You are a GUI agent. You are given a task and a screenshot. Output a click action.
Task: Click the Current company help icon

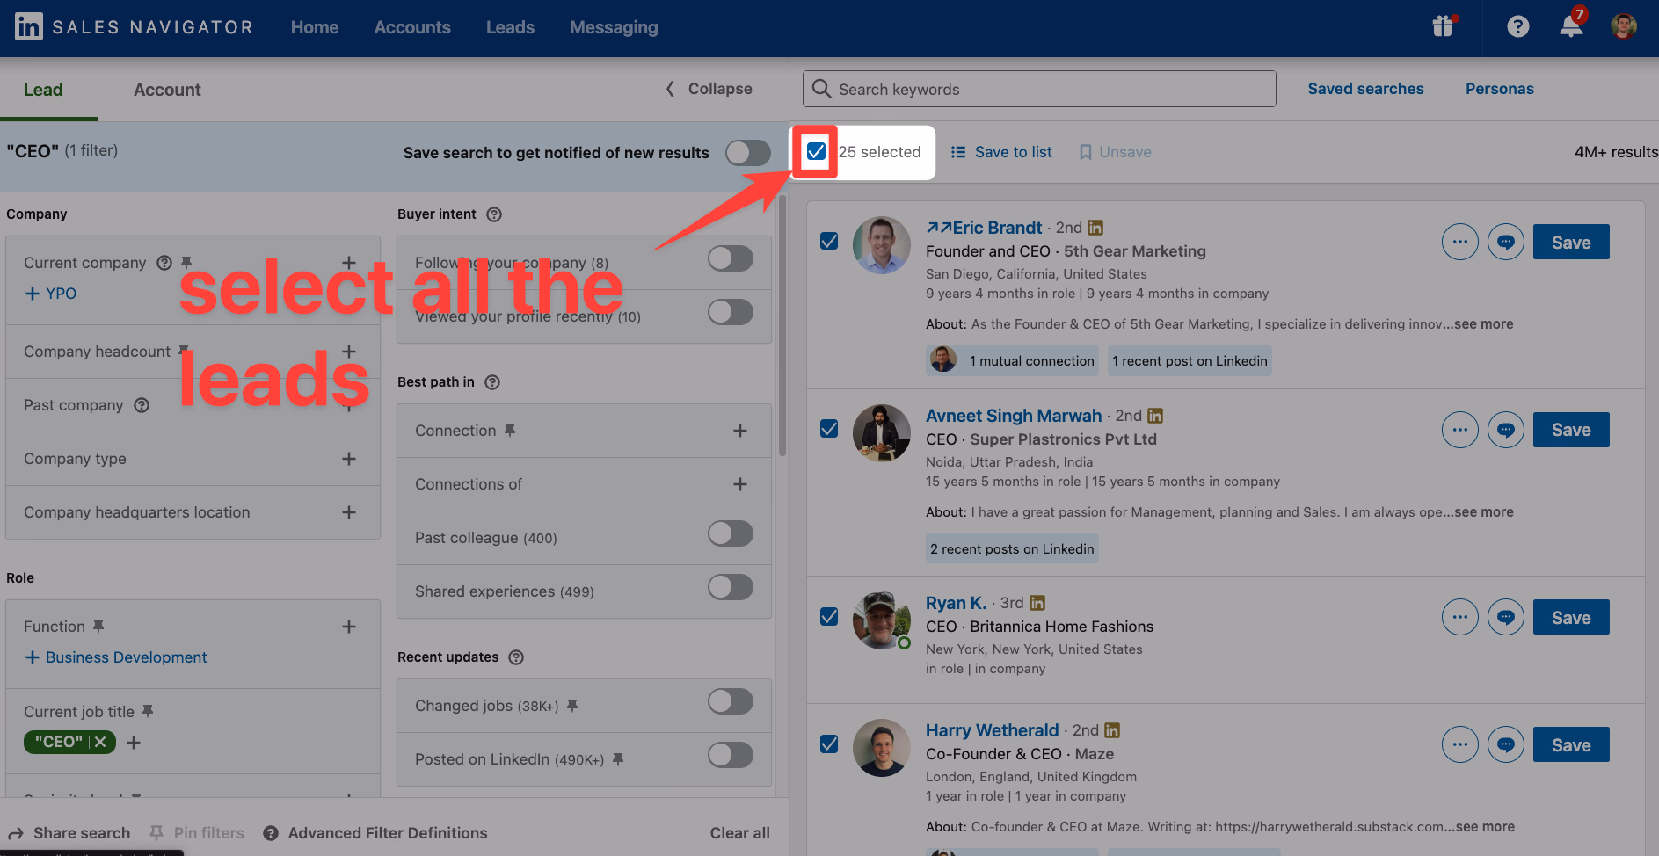pyautogui.click(x=164, y=263)
